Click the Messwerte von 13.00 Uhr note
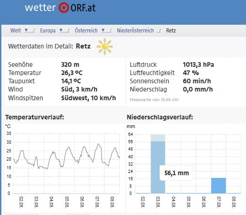 point(155,100)
